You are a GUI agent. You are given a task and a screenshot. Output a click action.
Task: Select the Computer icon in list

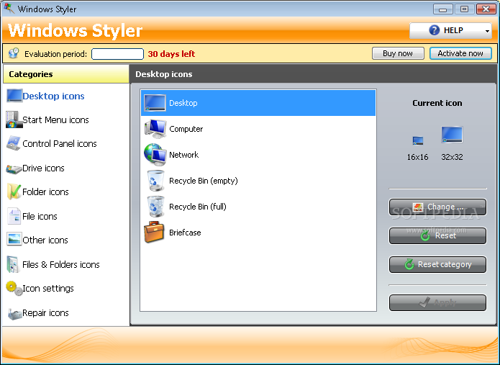point(155,129)
